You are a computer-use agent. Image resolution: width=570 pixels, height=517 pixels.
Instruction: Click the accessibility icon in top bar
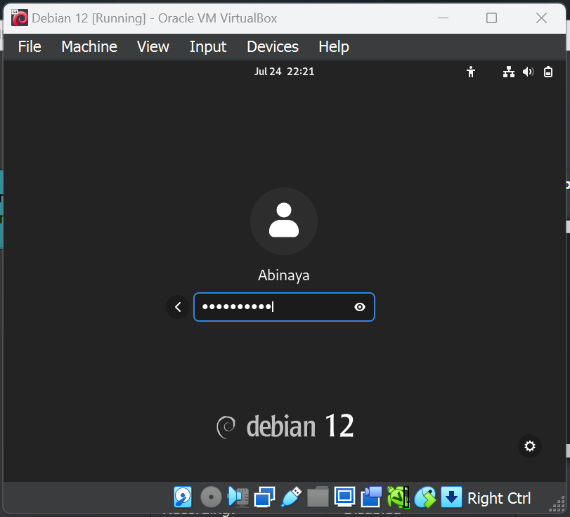(x=471, y=72)
